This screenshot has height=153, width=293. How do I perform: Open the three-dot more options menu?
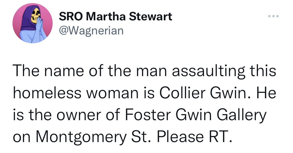[273, 16]
